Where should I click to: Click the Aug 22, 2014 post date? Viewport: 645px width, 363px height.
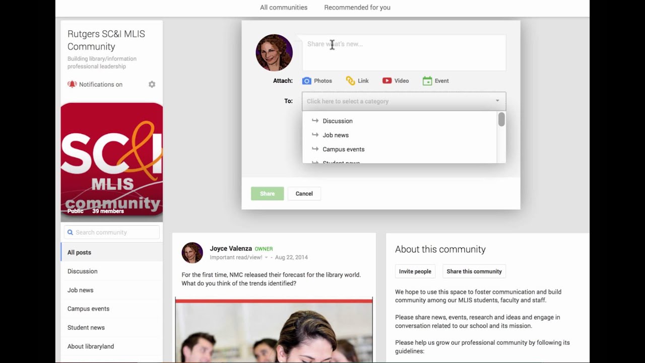point(291,258)
